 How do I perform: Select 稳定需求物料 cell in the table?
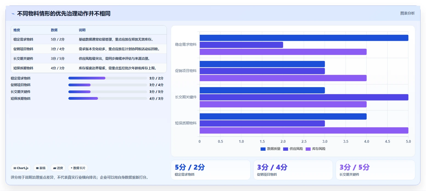pyautogui.click(x=23, y=39)
